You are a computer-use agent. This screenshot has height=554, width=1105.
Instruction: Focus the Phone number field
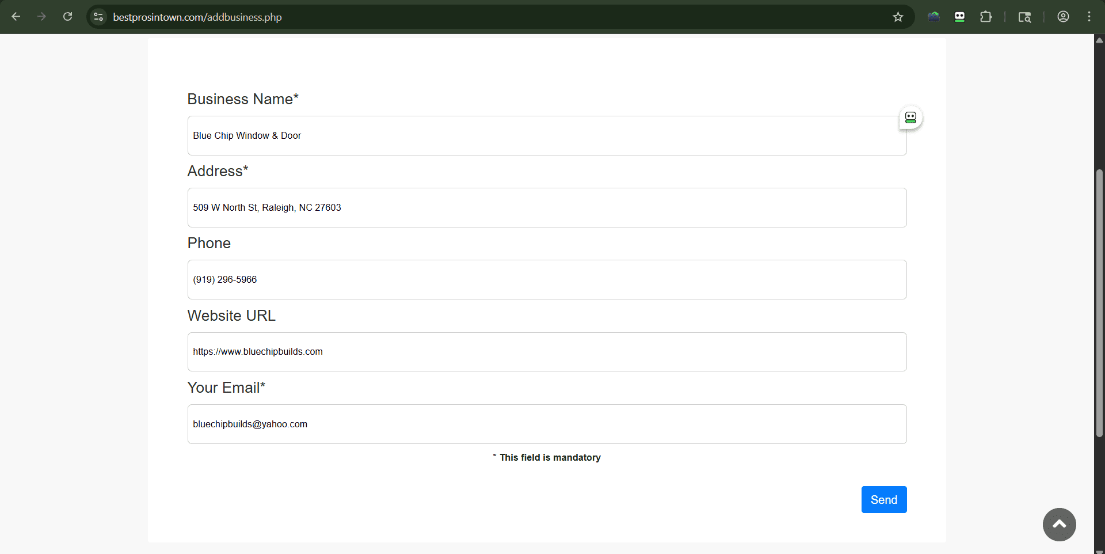pos(547,279)
